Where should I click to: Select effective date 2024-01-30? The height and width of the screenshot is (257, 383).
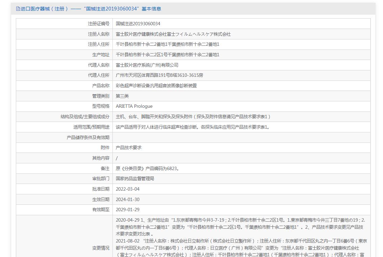tap(128, 199)
